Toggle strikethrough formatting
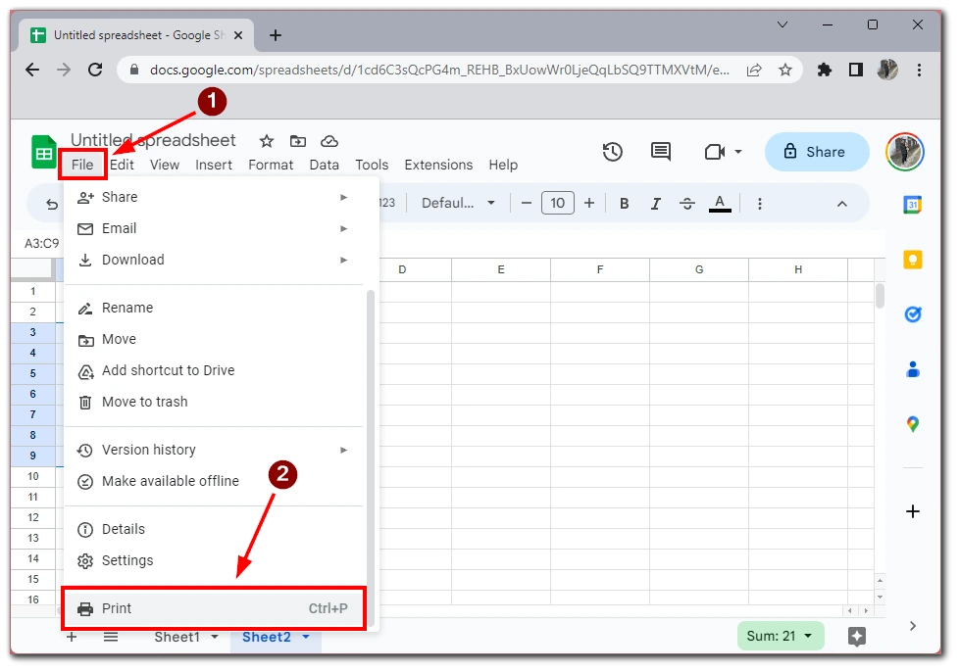This screenshot has height=672, width=959. click(x=686, y=203)
